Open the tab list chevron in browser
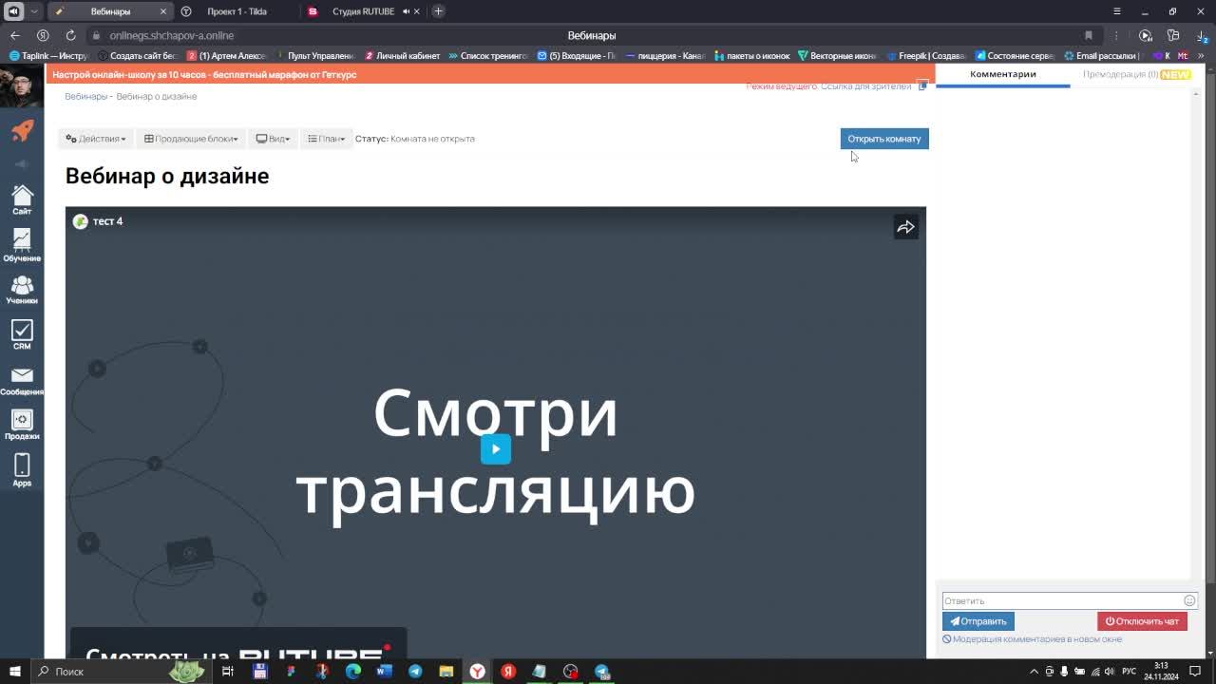The height and width of the screenshot is (684, 1216). [x=34, y=11]
